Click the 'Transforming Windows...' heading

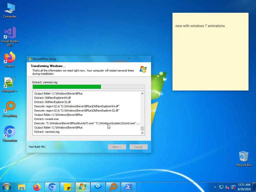point(48,66)
